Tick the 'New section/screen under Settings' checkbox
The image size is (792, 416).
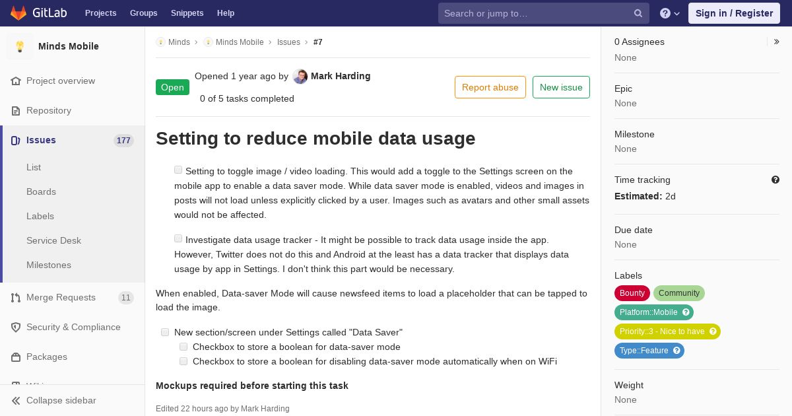pos(165,332)
